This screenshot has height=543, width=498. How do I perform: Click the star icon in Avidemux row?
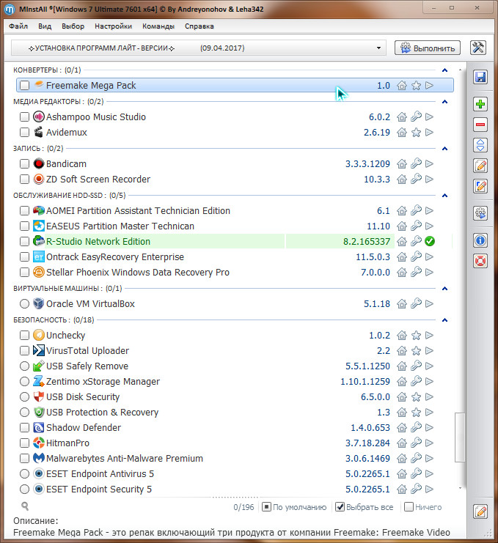[x=416, y=133]
